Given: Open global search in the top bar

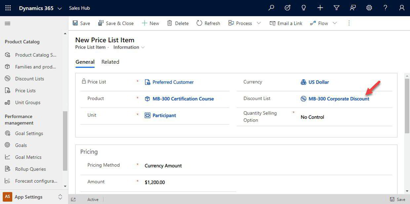Looking at the screenshot, I should click(271, 8).
